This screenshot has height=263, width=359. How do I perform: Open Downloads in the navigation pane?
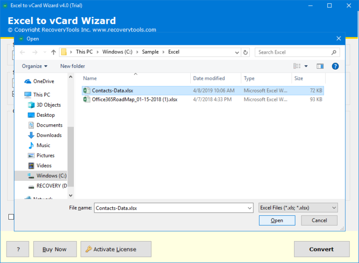[x=45, y=135]
